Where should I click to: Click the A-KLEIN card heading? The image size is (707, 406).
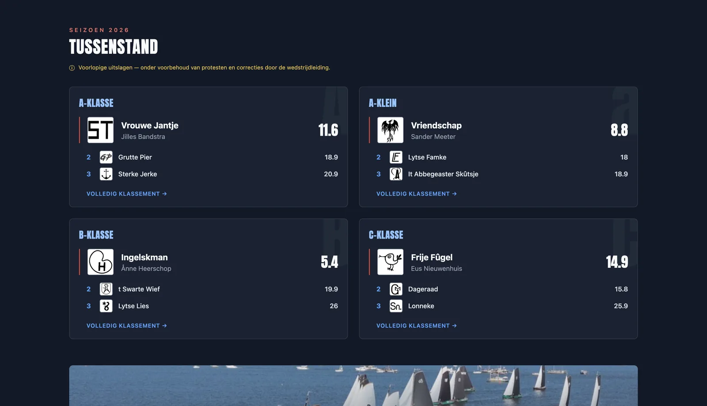(383, 103)
